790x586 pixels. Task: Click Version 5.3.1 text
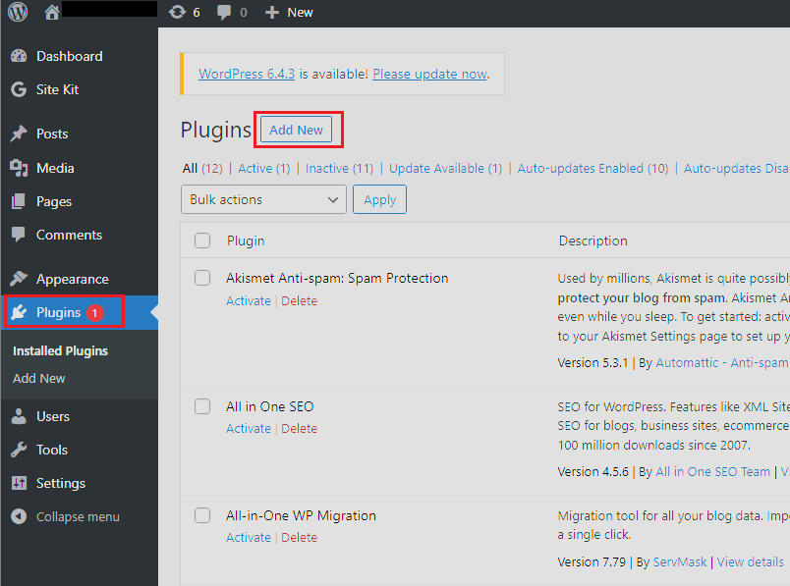click(592, 363)
